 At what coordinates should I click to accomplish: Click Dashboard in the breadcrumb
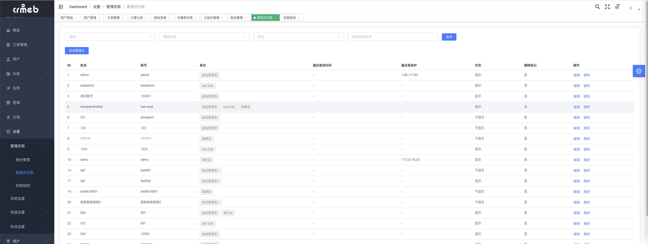[x=78, y=7]
